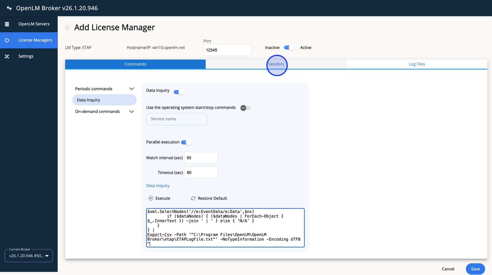Click the Service name input field
The height and width of the screenshot is (275, 492).
(177, 119)
